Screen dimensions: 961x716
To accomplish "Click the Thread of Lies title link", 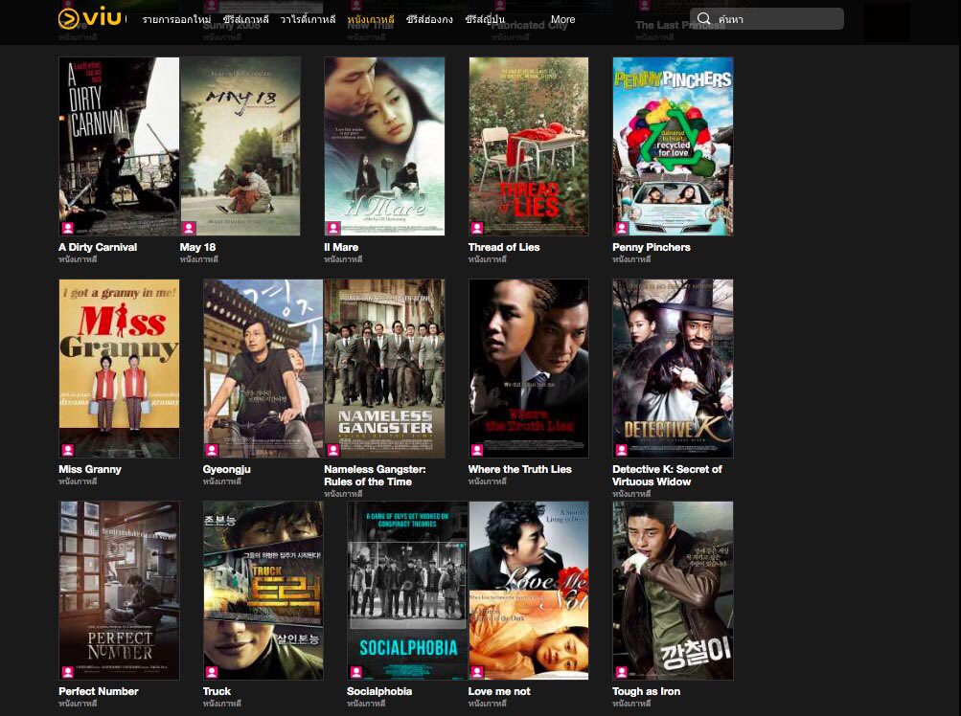I will point(504,247).
